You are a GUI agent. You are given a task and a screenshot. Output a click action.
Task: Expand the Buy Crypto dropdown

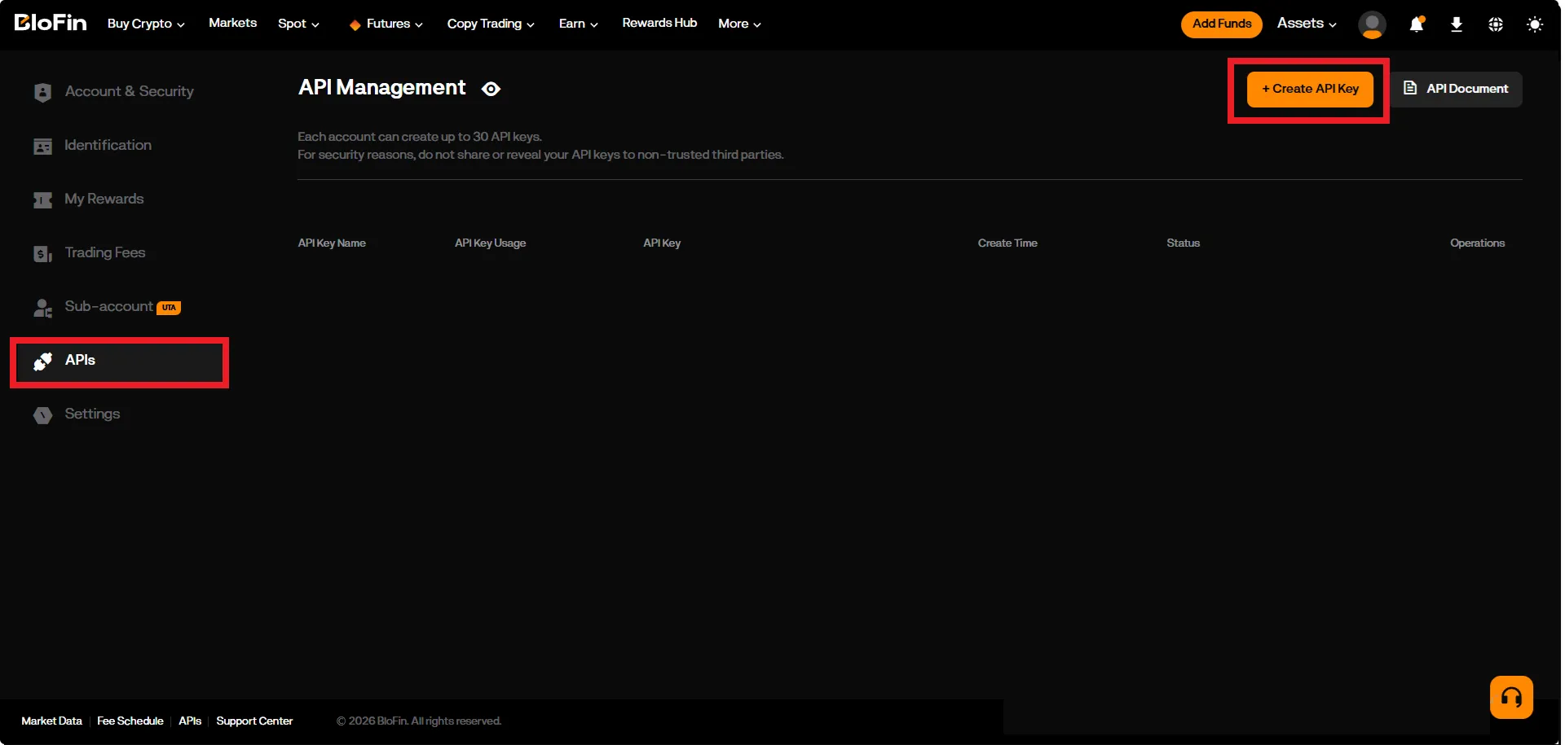pyautogui.click(x=147, y=24)
